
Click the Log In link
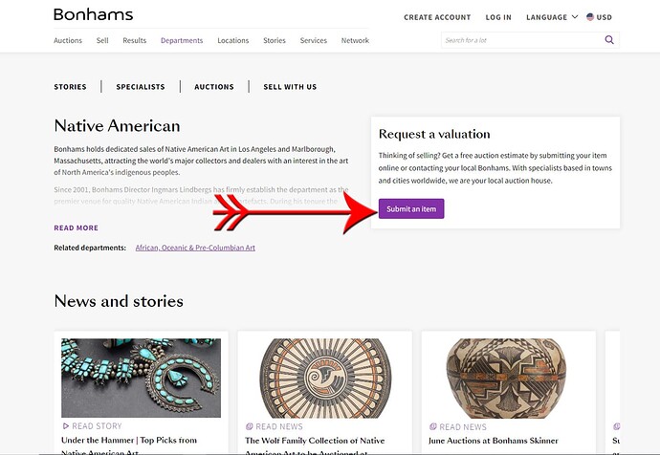click(498, 17)
